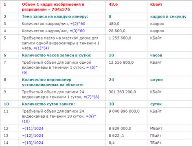
Task: Click formula '=(13)/1024'
Action: click(33, 143)
